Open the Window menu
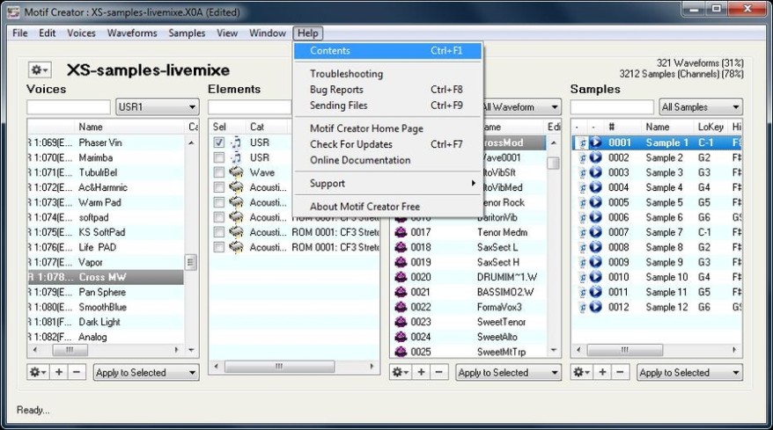The width and height of the screenshot is (773, 430). [x=267, y=33]
